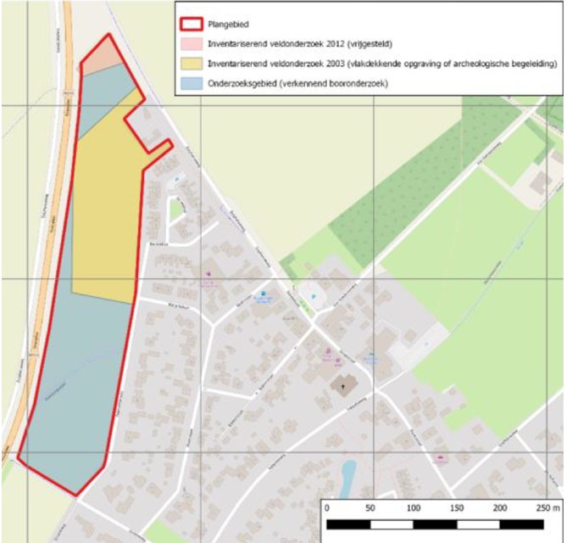The height and width of the screenshot is (543, 567).
Task: Click the blue pond in the southern streets
Action: coord(347,478)
